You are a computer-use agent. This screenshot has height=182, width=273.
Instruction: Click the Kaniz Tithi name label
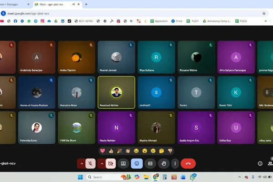(x=226, y=105)
